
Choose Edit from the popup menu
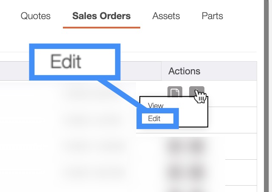point(154,119)
